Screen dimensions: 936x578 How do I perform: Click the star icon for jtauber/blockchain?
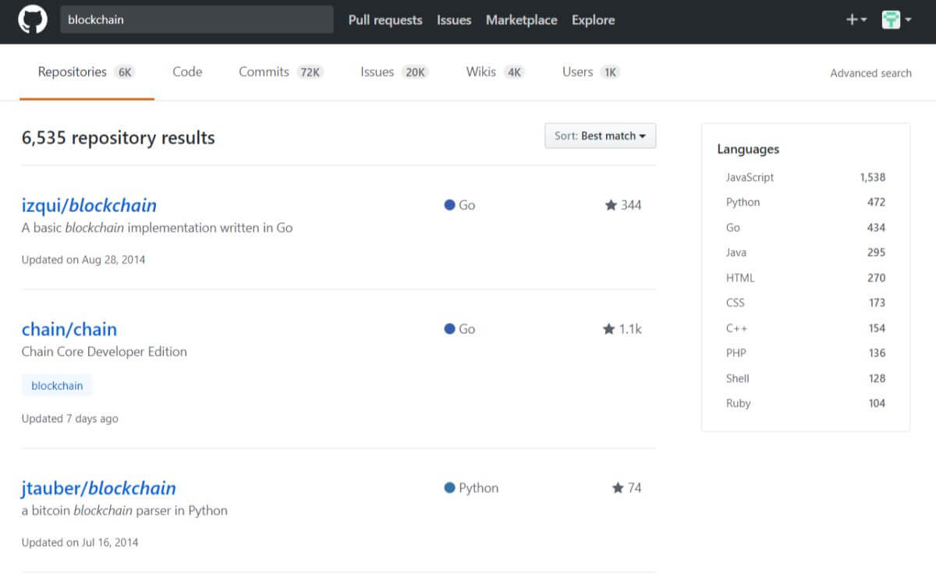pos(618,488)
